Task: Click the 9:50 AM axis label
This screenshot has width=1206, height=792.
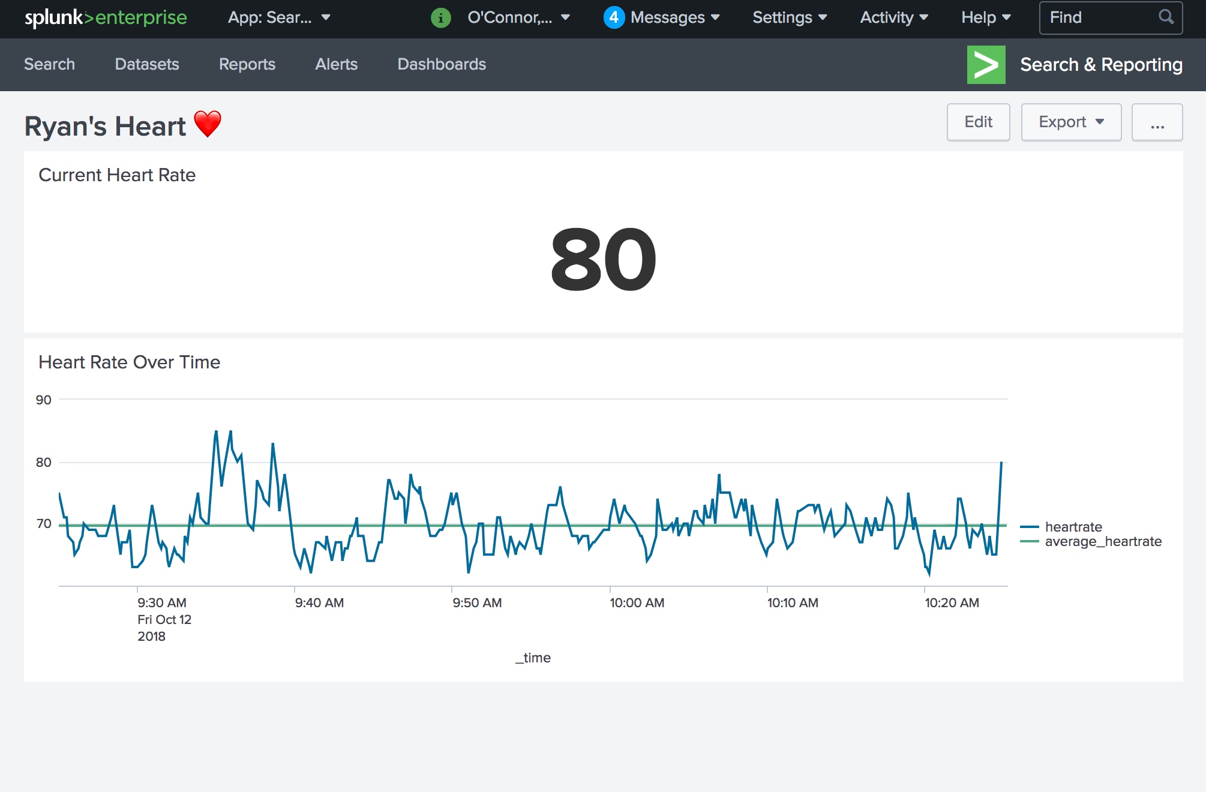Action: [477, 602]
